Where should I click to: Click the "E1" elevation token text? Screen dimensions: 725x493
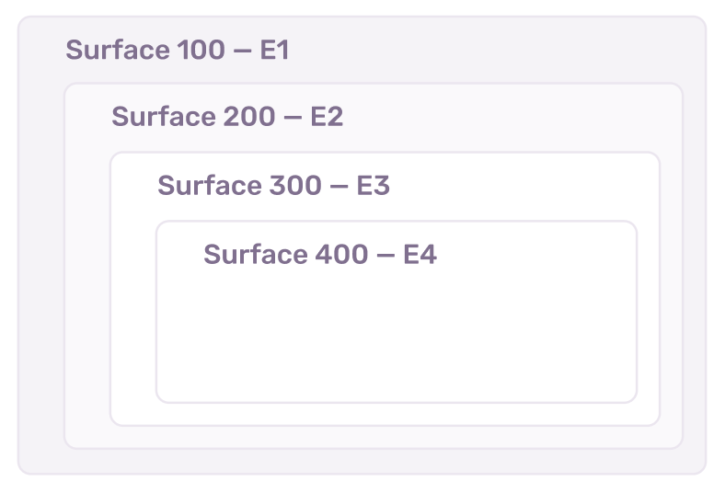point(275,50)
